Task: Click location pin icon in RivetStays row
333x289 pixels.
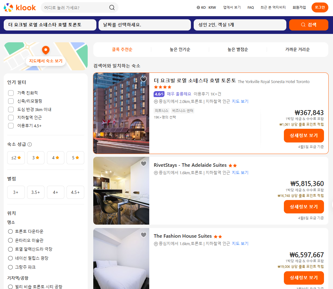Action: click(156, 173)
